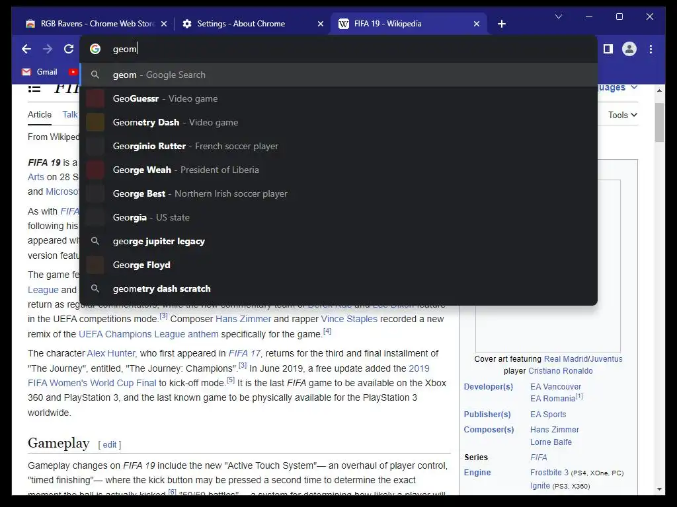Select the FIFA 19 - Wikipedia tab
Screen dimensions: 677x507
coord(408,24)
